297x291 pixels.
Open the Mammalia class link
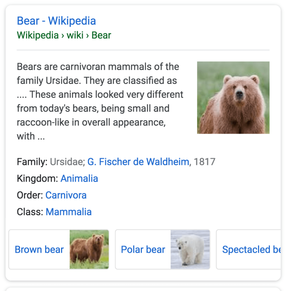coord(69,212)
